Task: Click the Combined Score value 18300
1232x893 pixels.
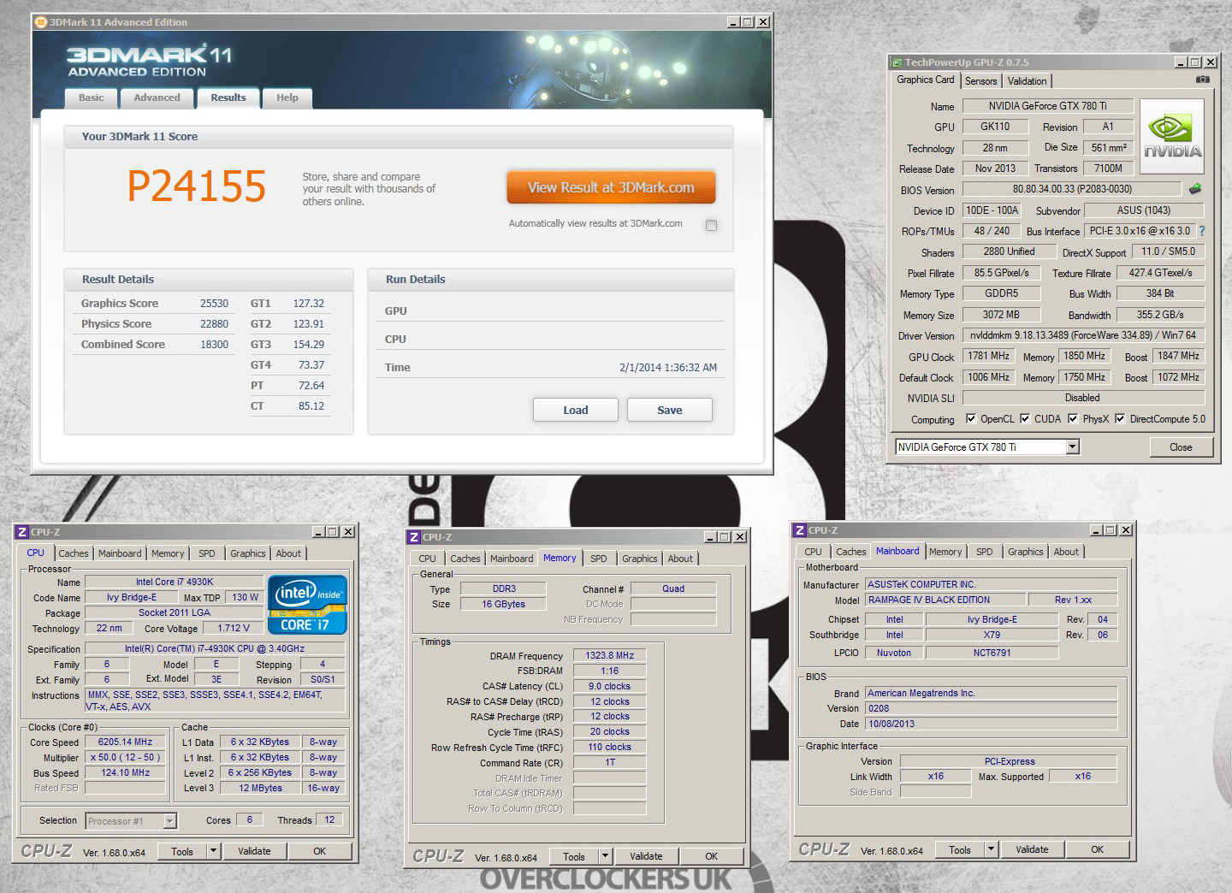Action: (214, 345)
